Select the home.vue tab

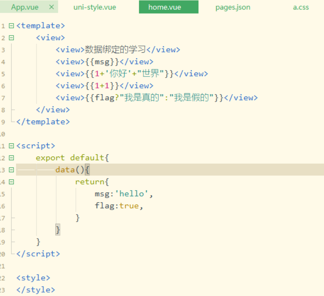click(169, 7)
